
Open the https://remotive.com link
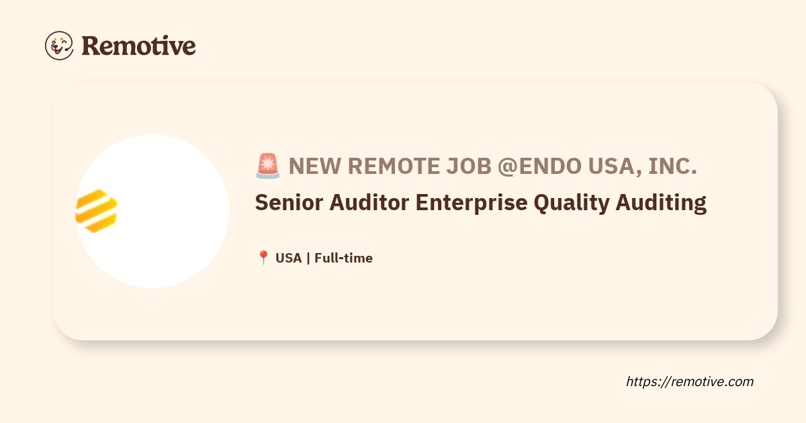[690, 381]
